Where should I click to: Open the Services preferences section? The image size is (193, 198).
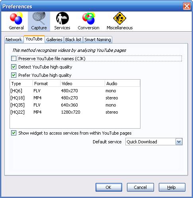(62, 21)
